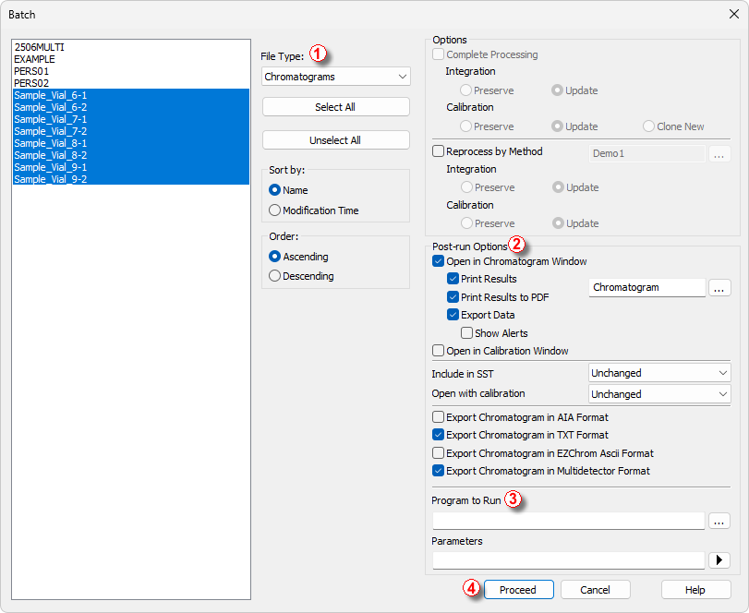Viewport: 749px width, 613px height.
Task: Expand the Include in SST dropdown
Action: [659, 373]
